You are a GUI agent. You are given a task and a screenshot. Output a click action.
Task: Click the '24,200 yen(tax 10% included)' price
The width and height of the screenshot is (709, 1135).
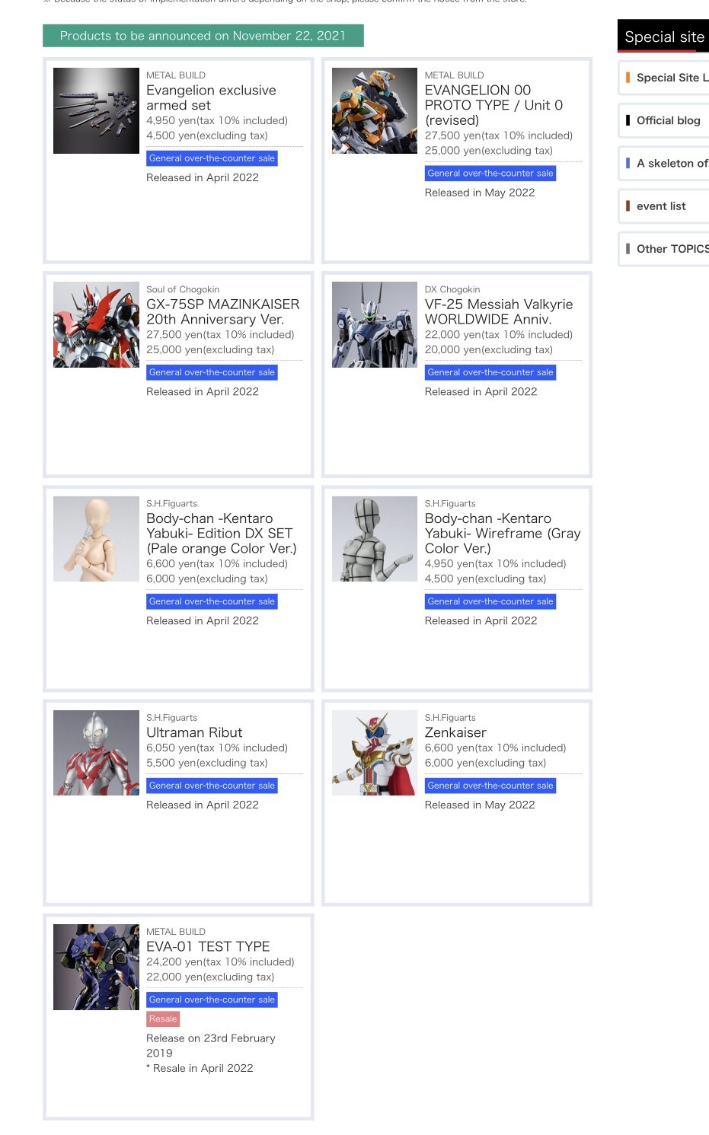(x=220, y=962)
